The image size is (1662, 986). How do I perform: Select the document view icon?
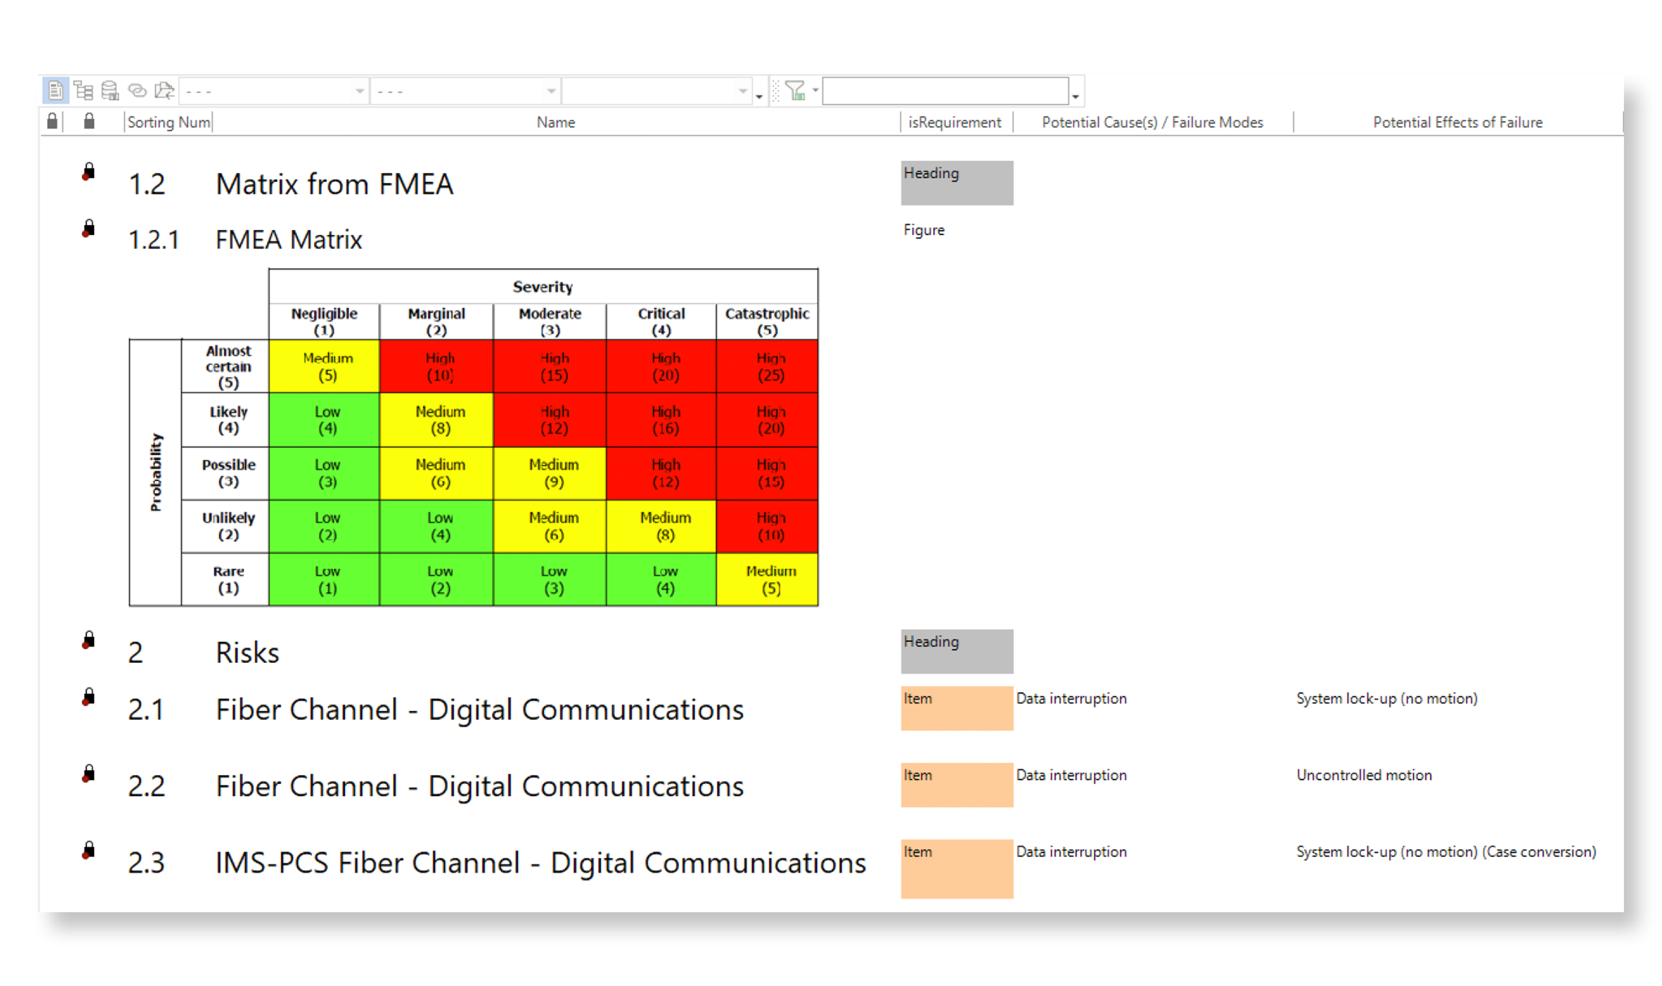pos(56,91)
